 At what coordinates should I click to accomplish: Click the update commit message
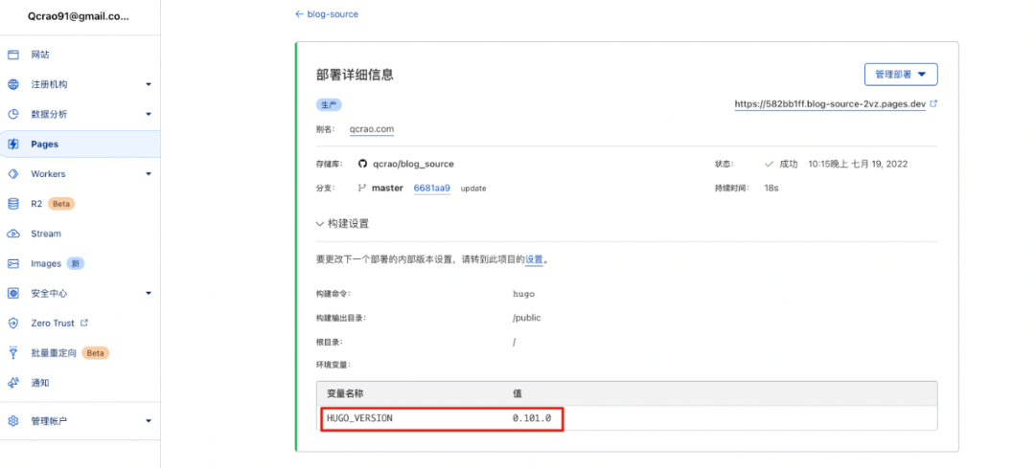click(x=473, y=189)
